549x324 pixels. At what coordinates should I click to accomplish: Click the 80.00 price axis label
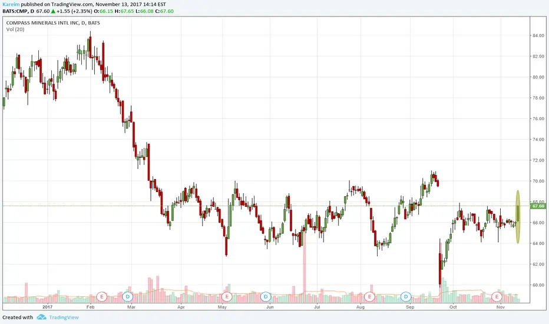(538, 77)
